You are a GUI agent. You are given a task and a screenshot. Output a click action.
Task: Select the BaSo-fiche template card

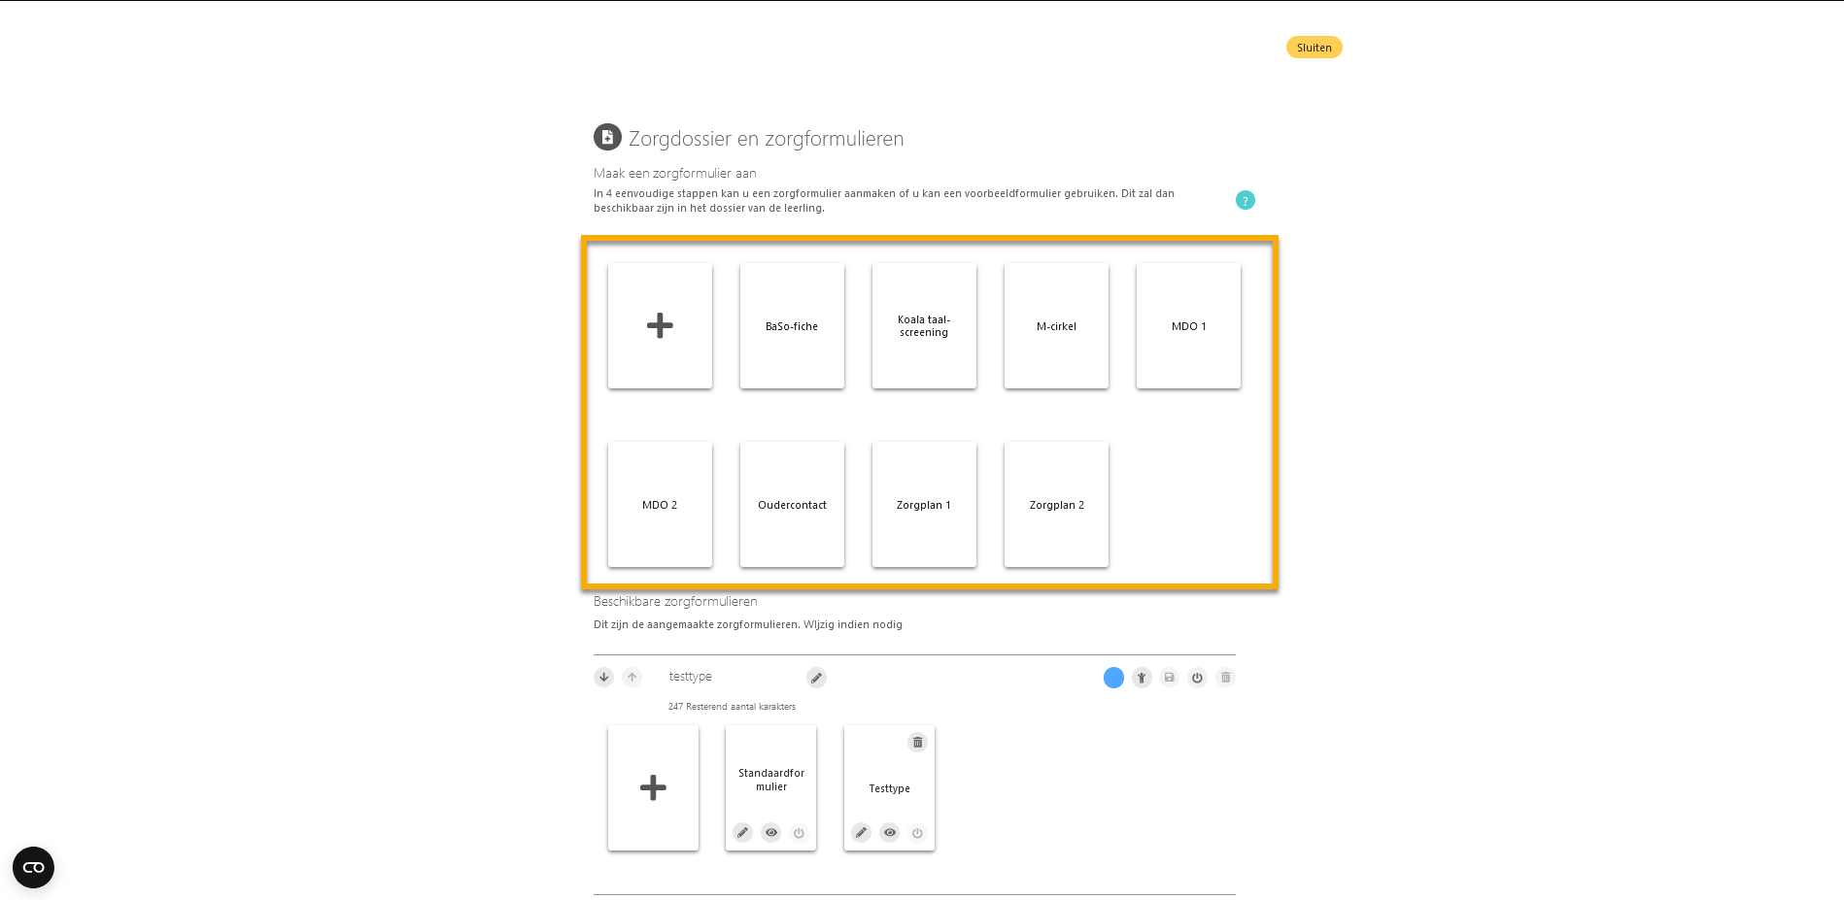pos(792,326)
